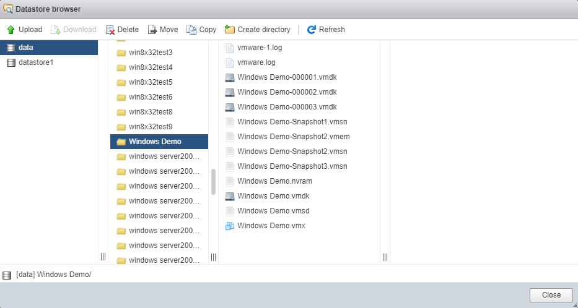Click the Delete toolbar icon
The image size is (578, 308).
point(110,30)
